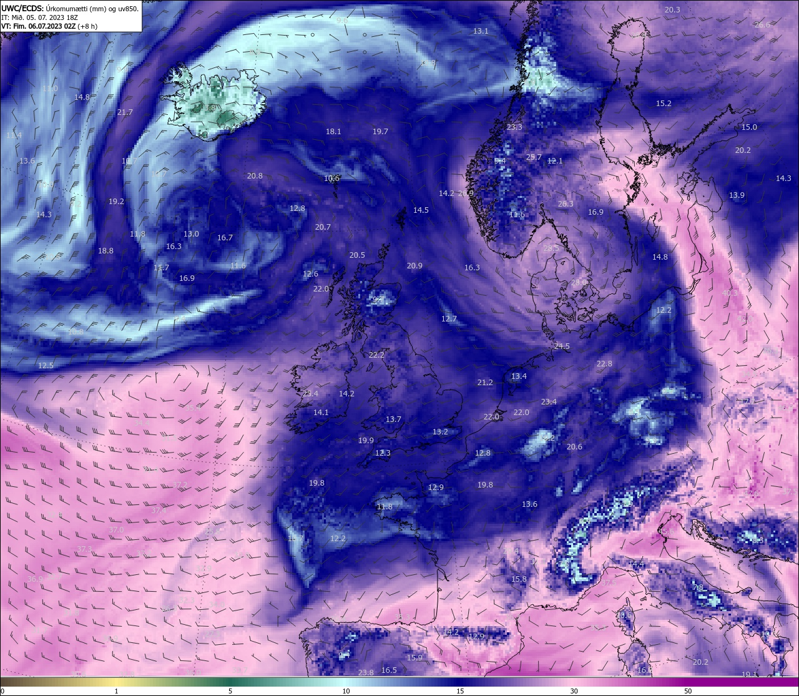Click the map value 12.6
This screenshot has height=696, width=799.
310,274
